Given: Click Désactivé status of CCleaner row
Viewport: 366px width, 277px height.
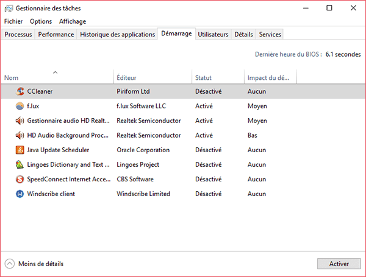Looking at the screenshot, I should 209,91.
